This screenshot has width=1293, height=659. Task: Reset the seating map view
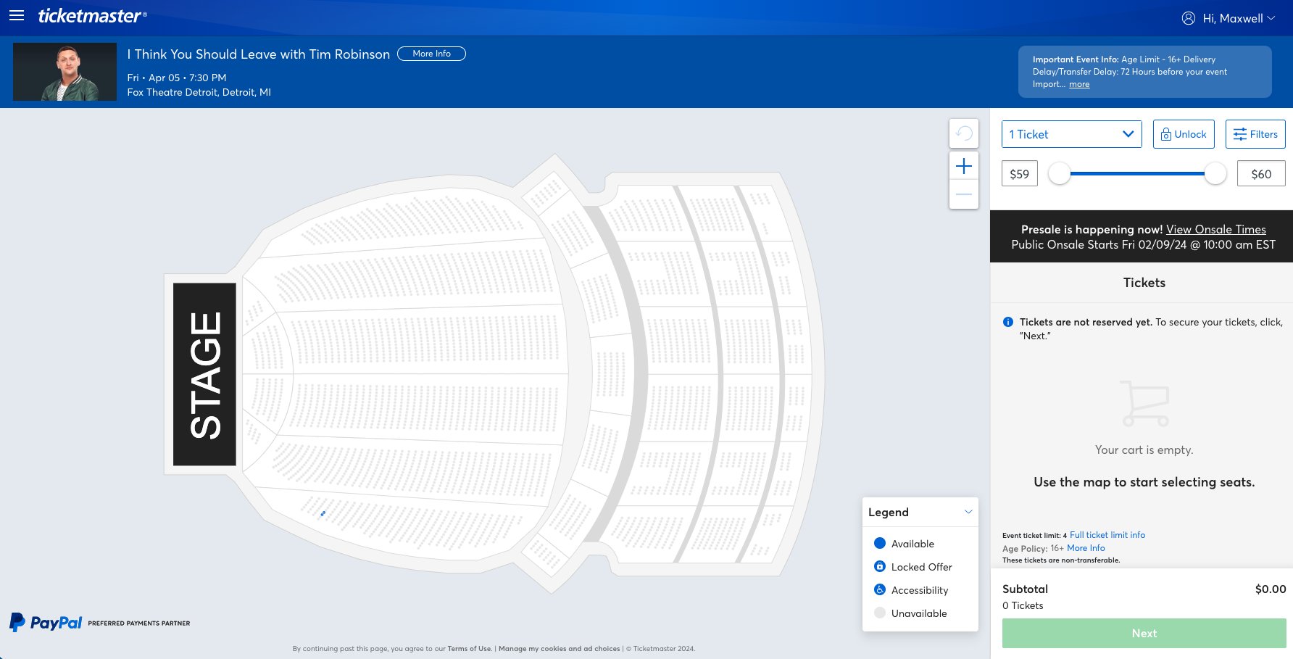[x=964, y=133]
